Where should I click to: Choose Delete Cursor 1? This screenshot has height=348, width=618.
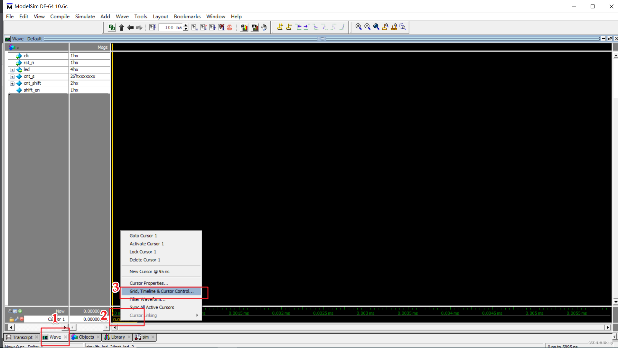click(x=161, y=260)
